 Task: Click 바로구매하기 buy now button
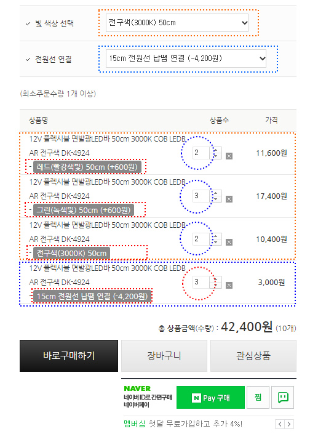69,356
